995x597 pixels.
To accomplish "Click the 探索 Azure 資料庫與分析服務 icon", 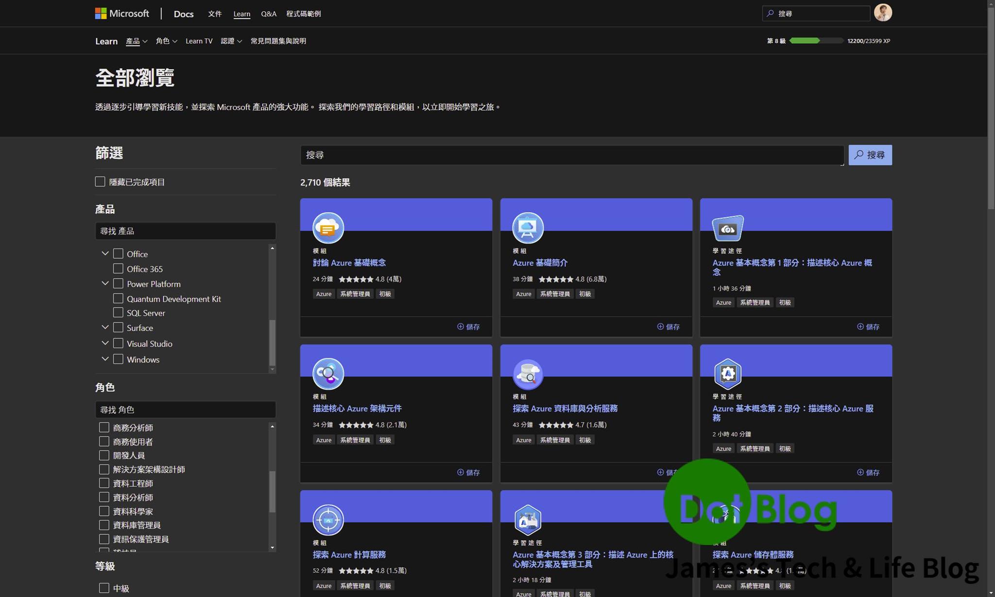I will [x=528, y=374].
